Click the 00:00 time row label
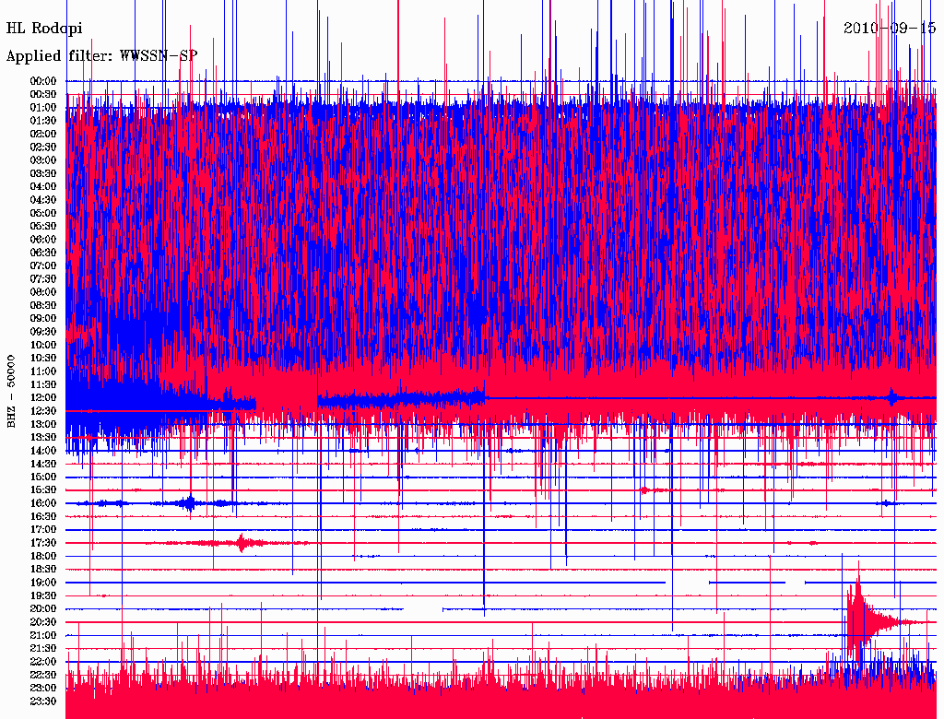The height and width of the screenshot is (719, 944). (x=43, y=81)
